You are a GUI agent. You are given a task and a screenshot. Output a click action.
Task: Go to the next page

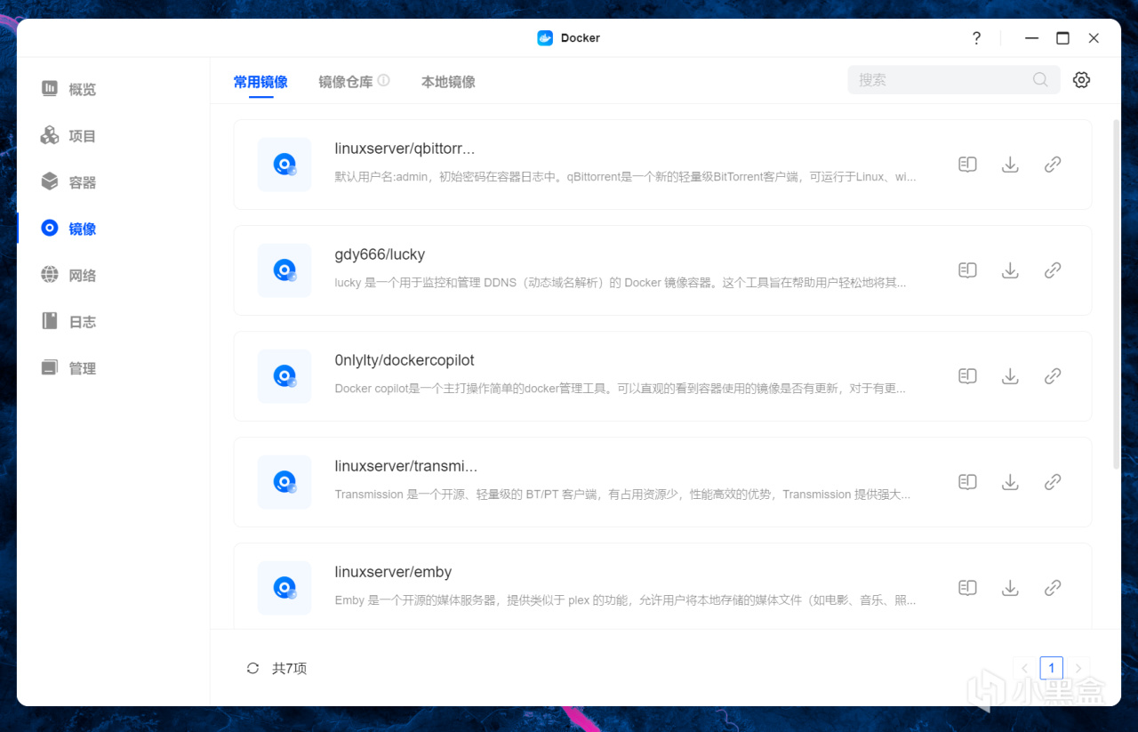click(1078, 669)
